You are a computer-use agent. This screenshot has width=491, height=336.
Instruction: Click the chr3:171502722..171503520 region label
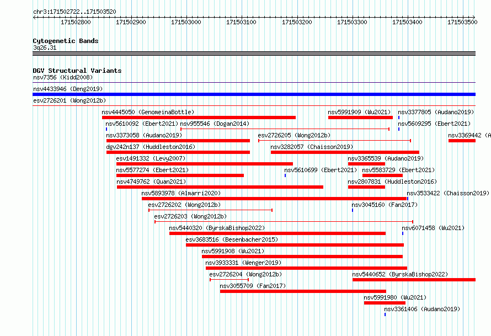[x=74, y=12]
